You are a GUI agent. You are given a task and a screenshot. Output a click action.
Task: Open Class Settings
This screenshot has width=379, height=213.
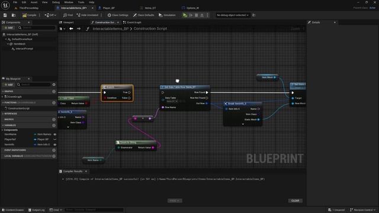118,15
